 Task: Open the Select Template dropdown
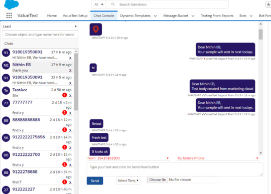(x=128, y=180)
